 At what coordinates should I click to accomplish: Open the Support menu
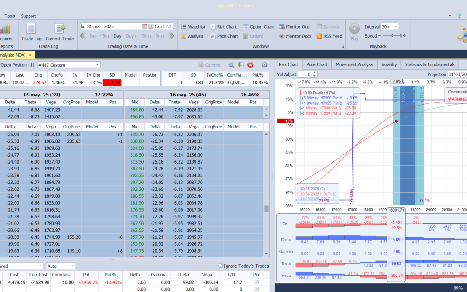click(x=29, y=16)
